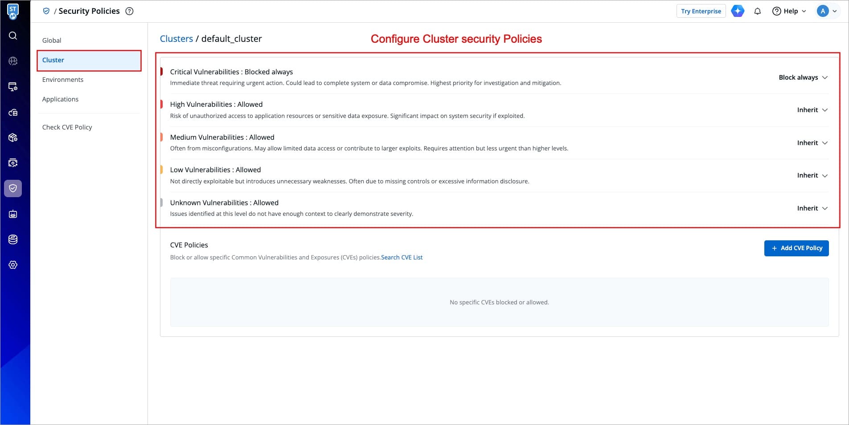849x425 pixels.
Task: Expand the Inherit dropdown for High Vulnerabilities
Action: [812, 110]
